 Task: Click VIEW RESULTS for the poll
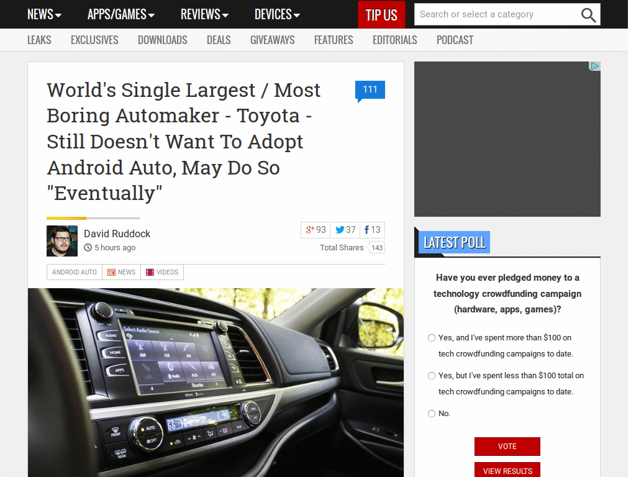(x=507, y=471)
